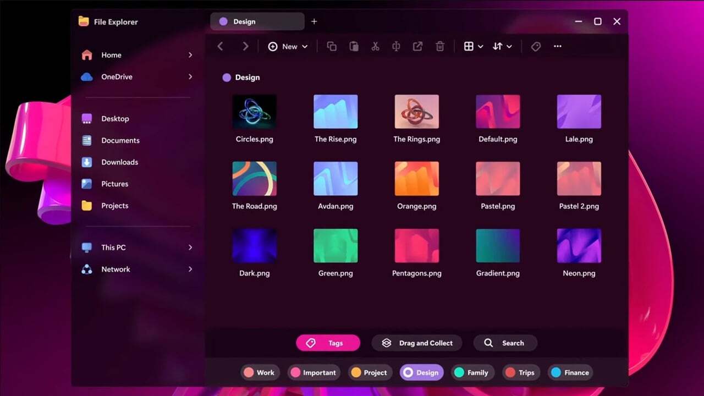The width and height of the screenshot is (704, 396).
Task: Toggle the Finance tag filter
Action: [570, 372]
